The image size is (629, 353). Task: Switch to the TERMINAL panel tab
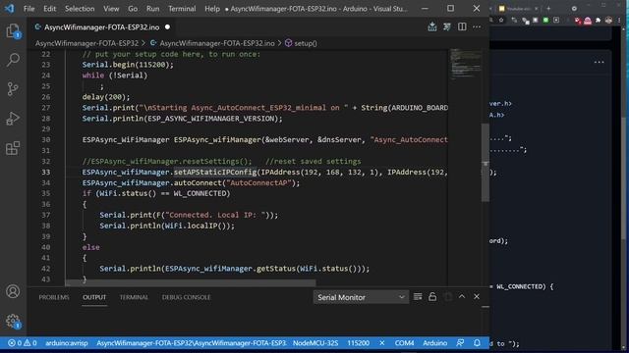click(134, 297)
